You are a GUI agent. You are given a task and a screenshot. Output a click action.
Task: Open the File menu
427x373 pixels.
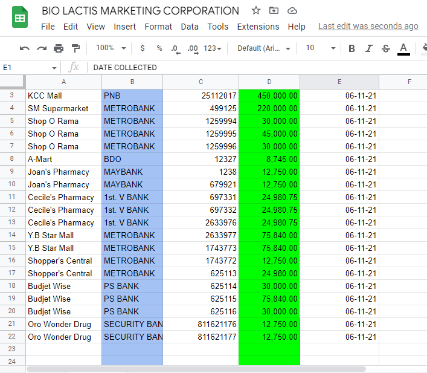(x=48, y=27)
